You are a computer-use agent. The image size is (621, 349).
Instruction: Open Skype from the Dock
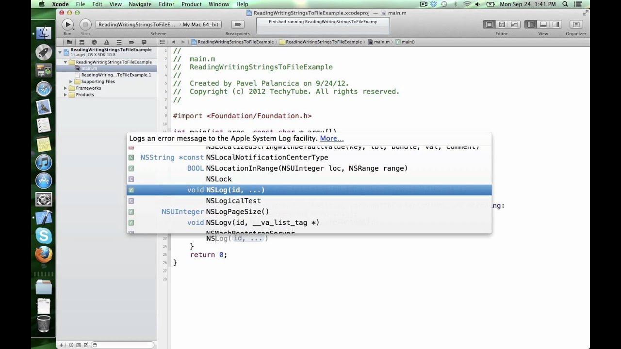[x=44, y=236]
